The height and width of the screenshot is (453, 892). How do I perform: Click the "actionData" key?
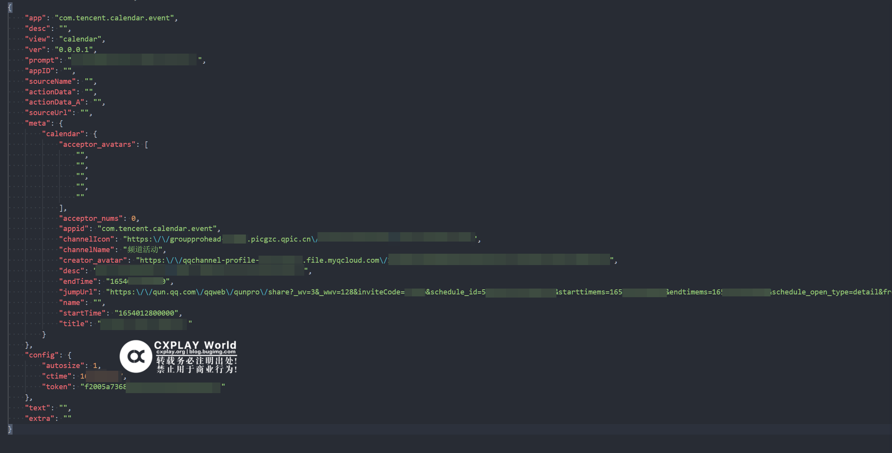[x=51, y=92]
